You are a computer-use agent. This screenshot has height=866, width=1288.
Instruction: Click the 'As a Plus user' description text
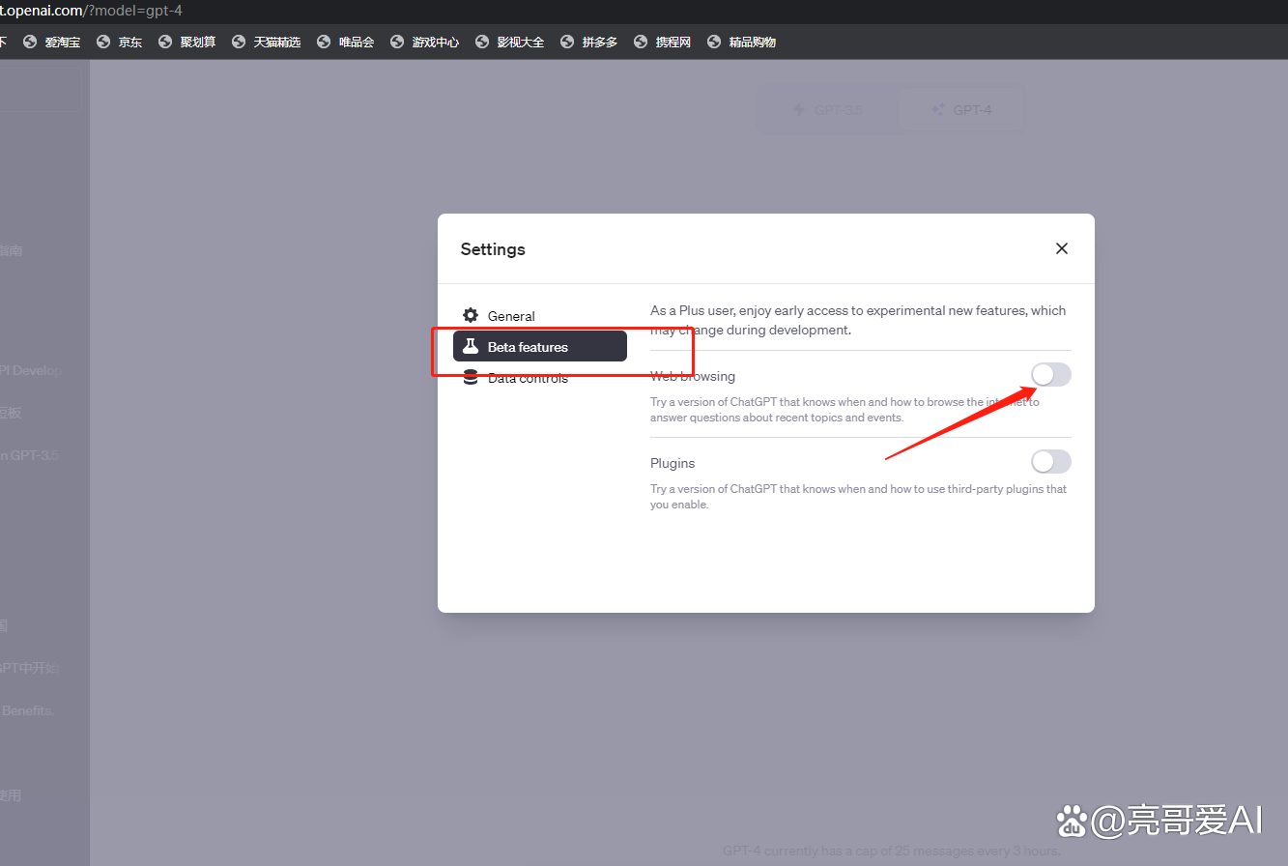click(x=858, y=320)
